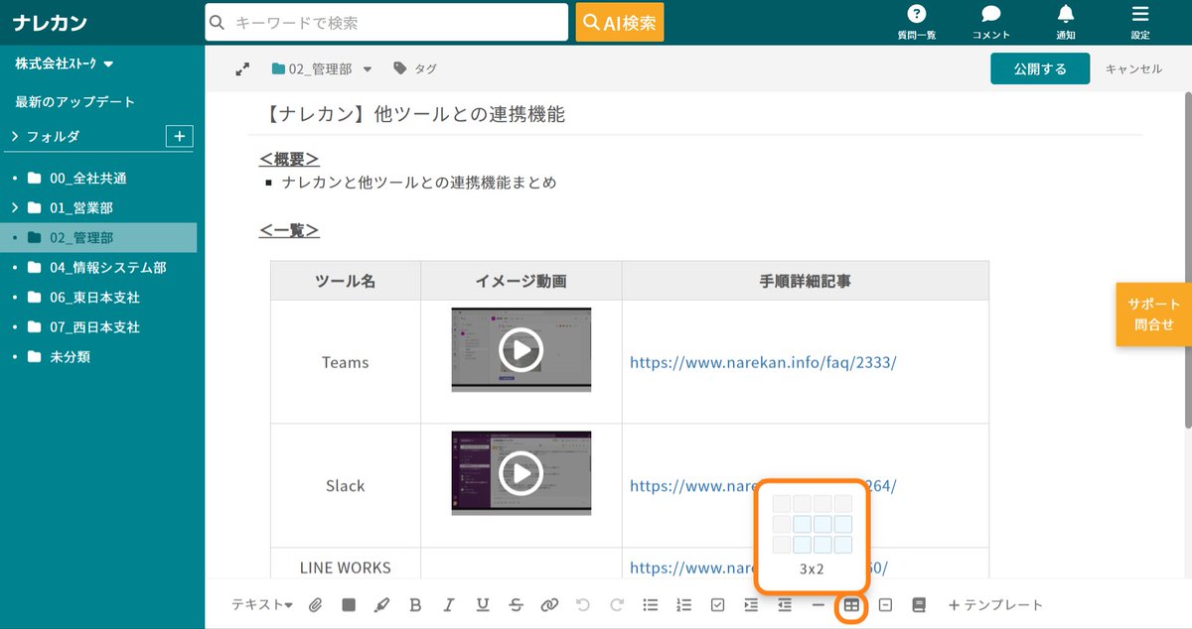This screenshot has width=1192, height=629.
Task: Insert a hyperlink with the link icon
Action: [549, 604]
